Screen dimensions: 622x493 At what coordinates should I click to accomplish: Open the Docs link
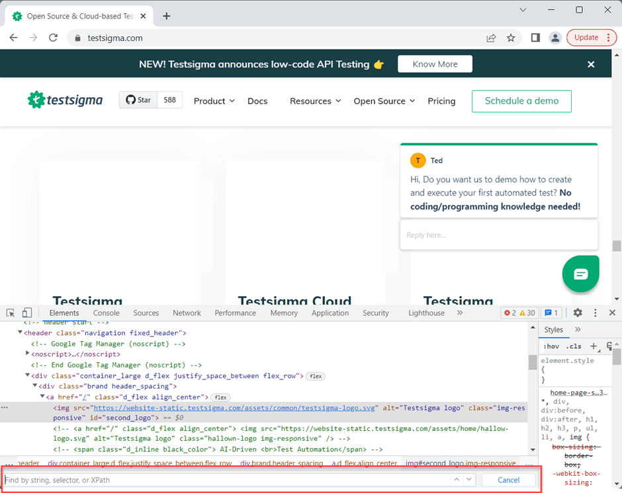(x=257, y=101)
